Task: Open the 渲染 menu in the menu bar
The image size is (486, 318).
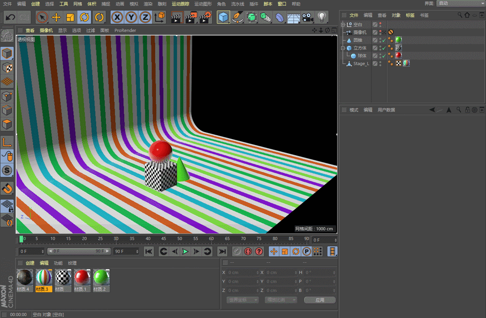Action: coord(148,4)
